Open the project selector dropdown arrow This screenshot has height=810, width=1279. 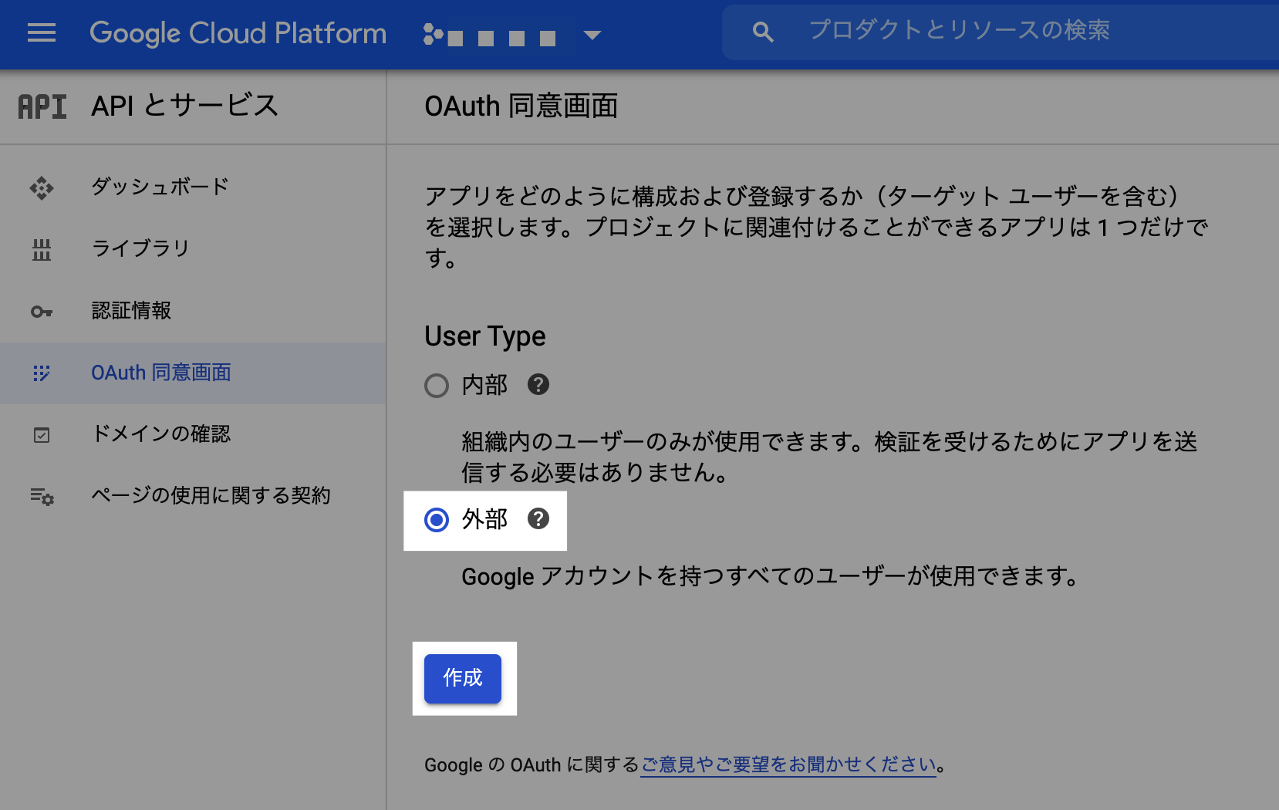[x=592, y=35]
